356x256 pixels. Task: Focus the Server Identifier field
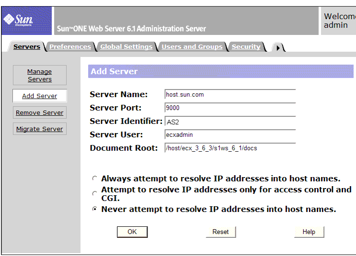pos(230,122)
